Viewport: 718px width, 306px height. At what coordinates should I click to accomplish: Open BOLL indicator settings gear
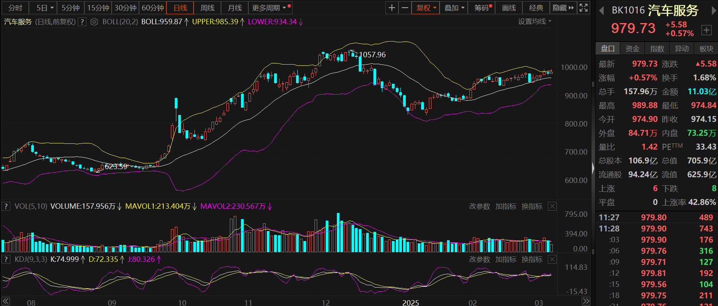(x=94, y=22)
